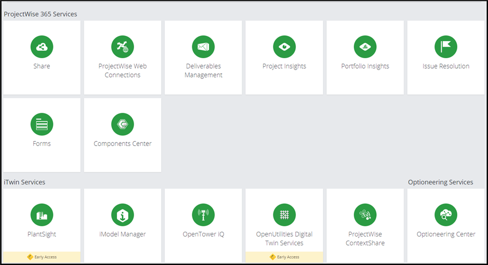Open the Issue Resolution flag icon

446,47
